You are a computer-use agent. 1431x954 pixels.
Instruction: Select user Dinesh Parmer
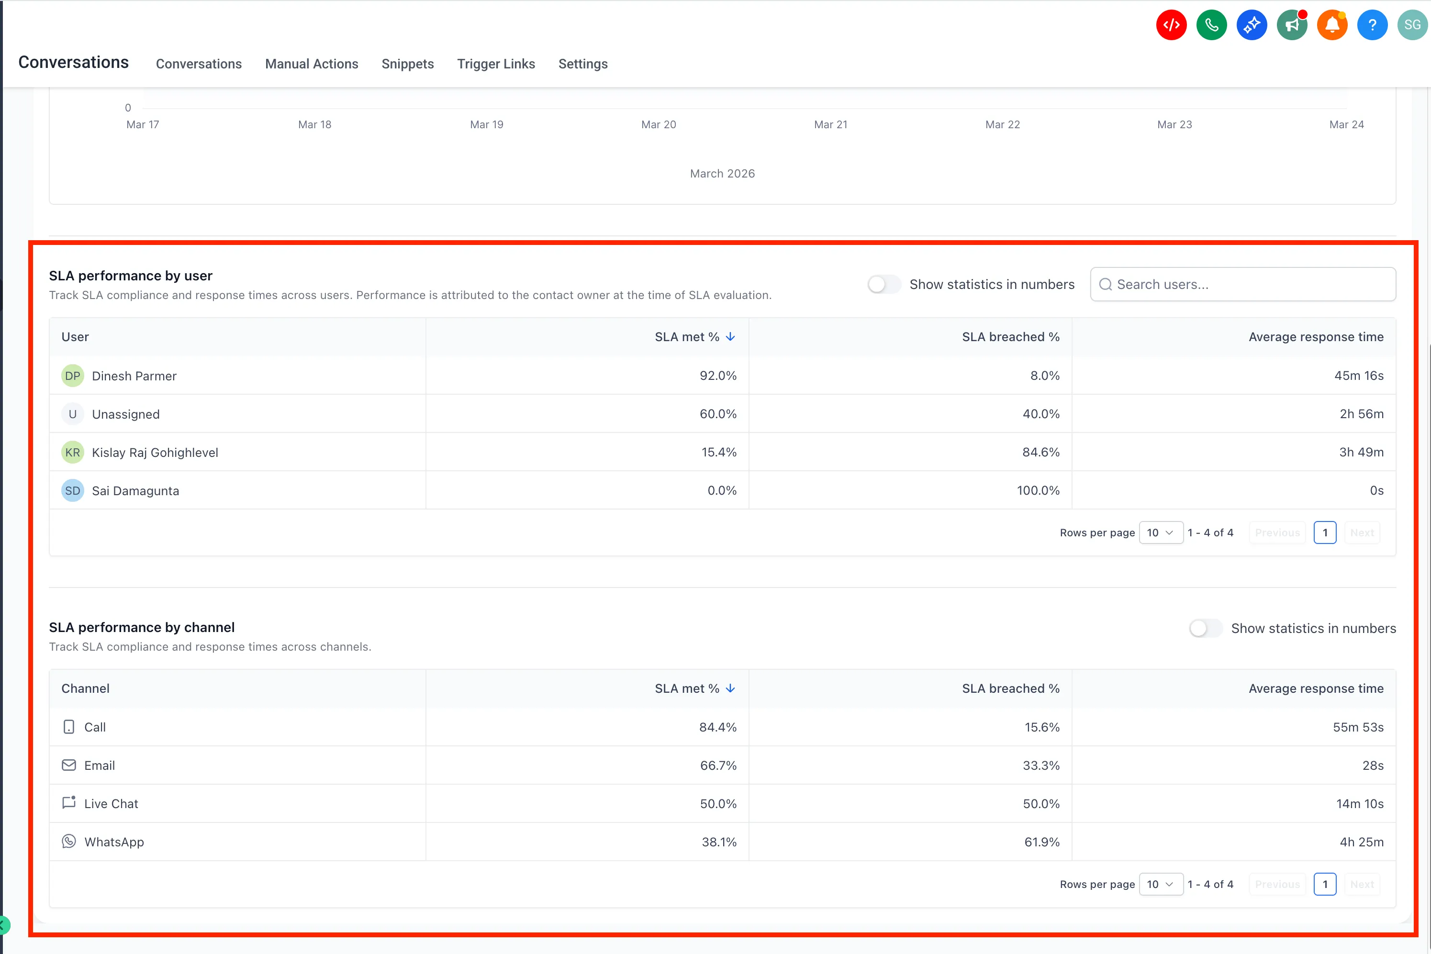(x=134, y=376)
